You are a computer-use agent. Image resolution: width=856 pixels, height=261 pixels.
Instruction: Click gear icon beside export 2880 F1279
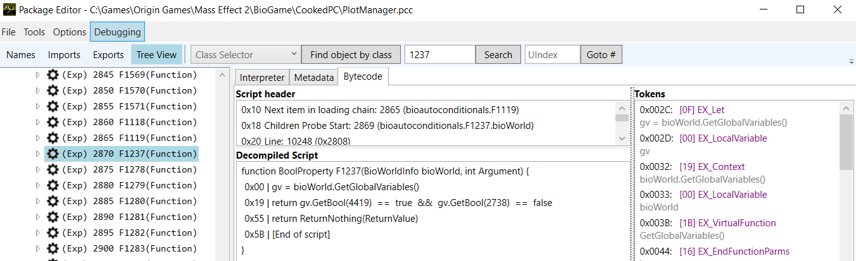(53, 185)
